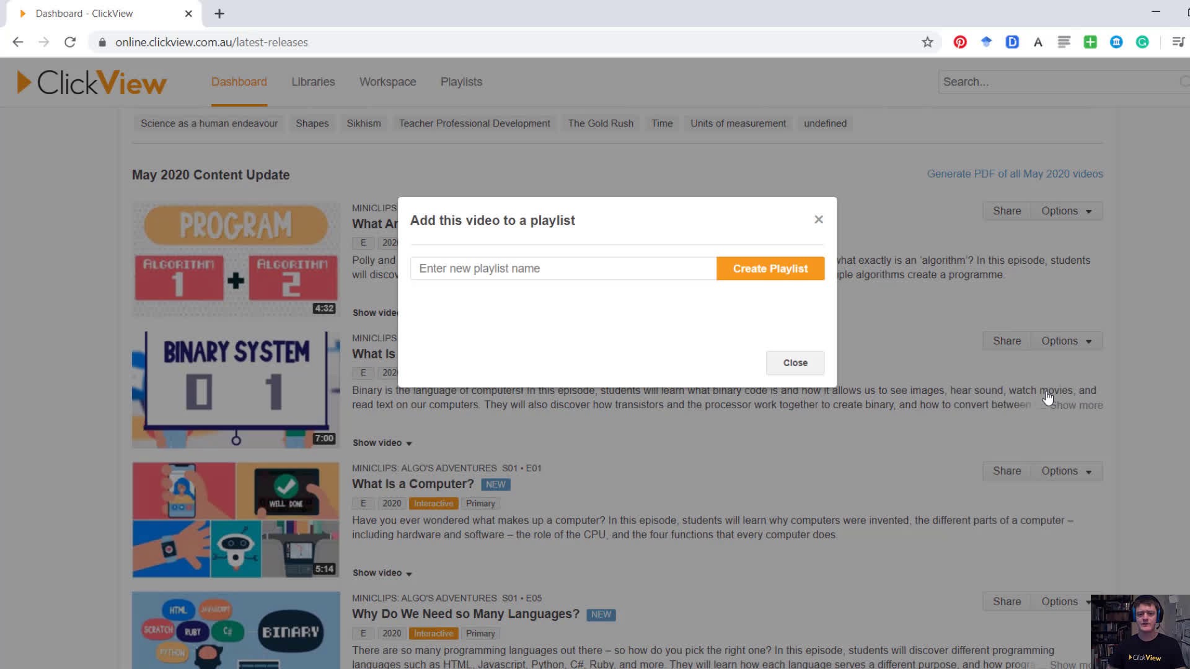Focus the new playlist name field
Image resolution: width=1190 pixels, height=669 pixels.
(563, 268)
